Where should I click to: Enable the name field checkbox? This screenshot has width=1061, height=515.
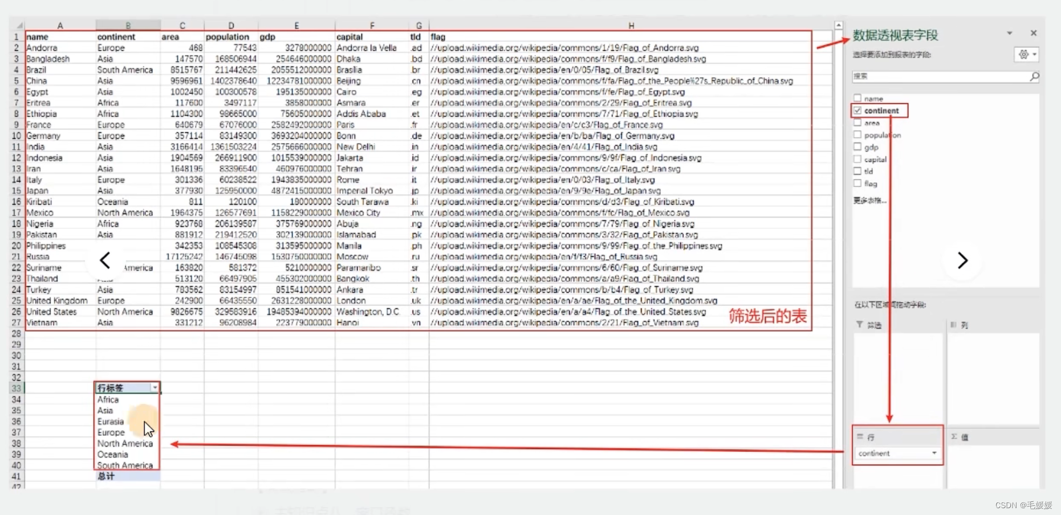[x=857, y=99]
